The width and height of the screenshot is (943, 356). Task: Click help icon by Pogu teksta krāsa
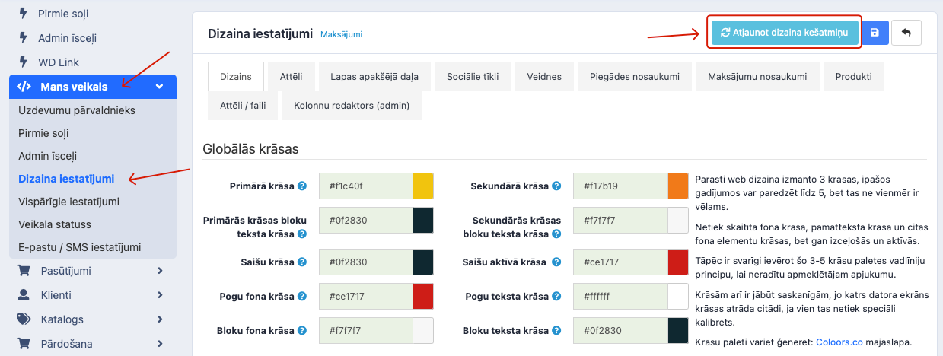click(556, 296)
